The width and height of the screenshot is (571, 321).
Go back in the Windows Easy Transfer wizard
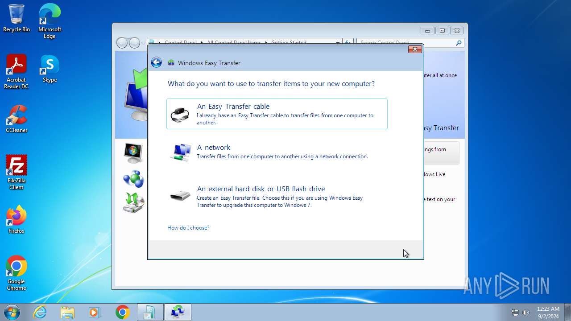[156, 62]
